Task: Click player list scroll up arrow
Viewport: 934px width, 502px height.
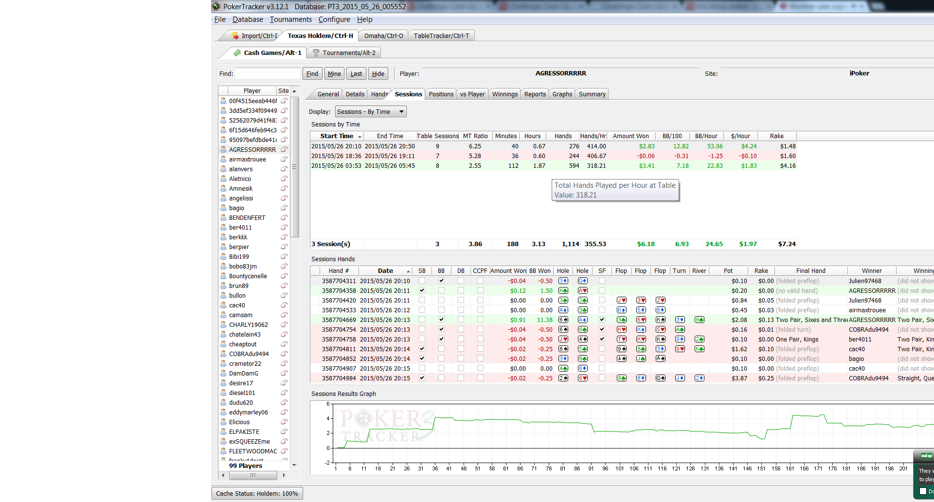Action: pyautogui.click(x=294, y=91)
